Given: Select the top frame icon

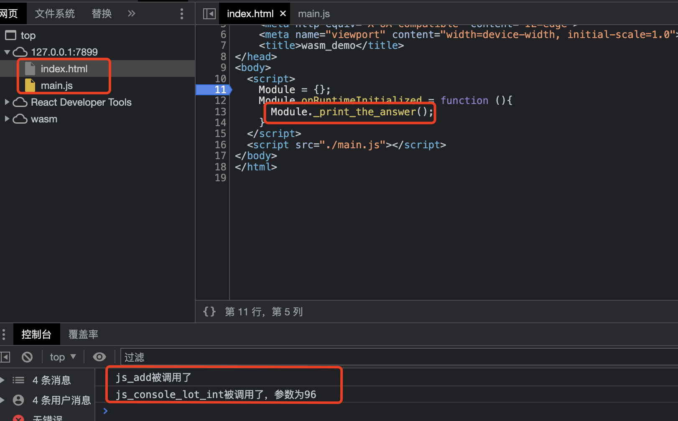Looking at the screenshot, I should point(11,35).
